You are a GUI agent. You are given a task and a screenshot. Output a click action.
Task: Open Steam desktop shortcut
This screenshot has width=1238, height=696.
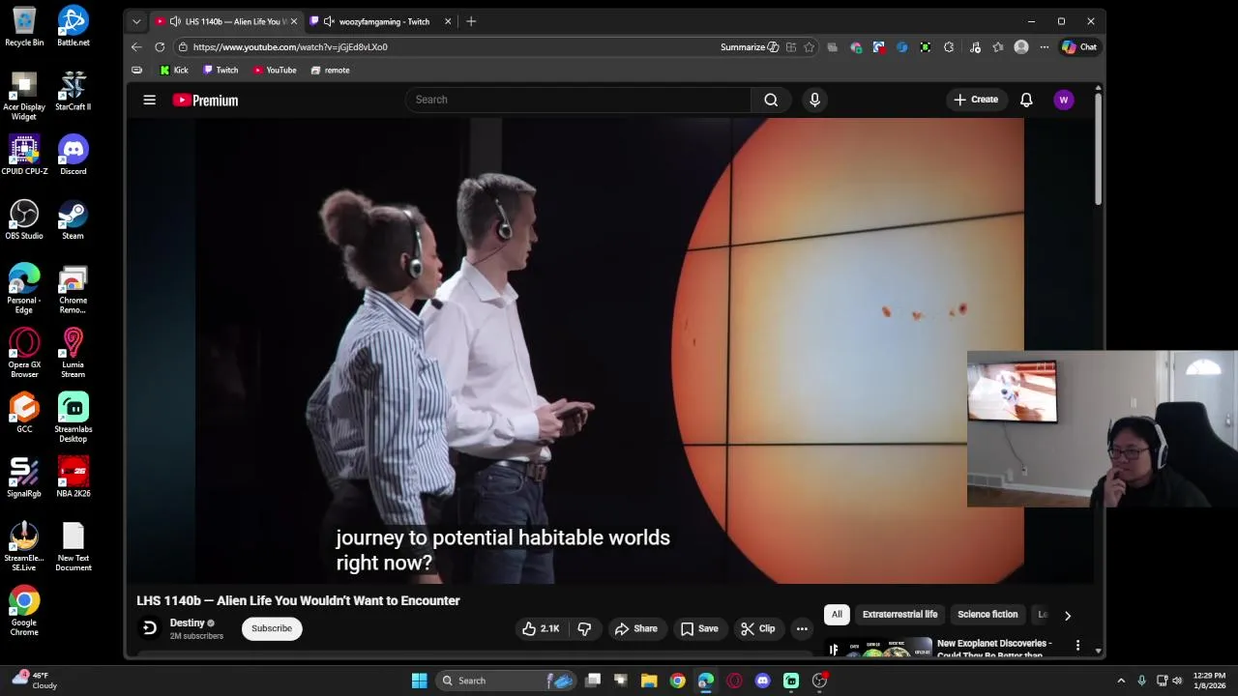[73, 219]
